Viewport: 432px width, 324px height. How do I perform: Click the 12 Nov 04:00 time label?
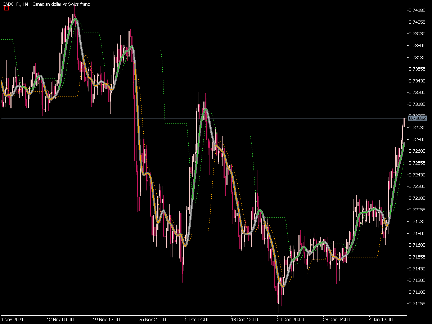tap(60, 319)
